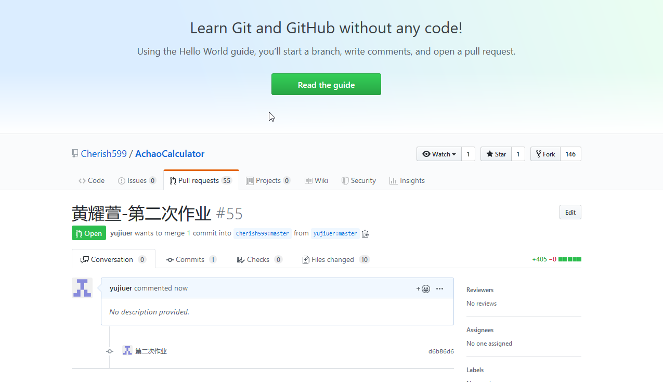Switch to the Commits tab
Image resolution: width=663 pixels, height=382 pixels.
tap(191, 259)
